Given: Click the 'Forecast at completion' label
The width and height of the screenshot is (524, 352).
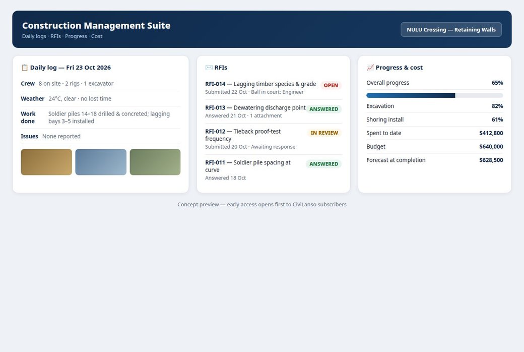Looking at the screenshot, I should click(x=396, y=160).
